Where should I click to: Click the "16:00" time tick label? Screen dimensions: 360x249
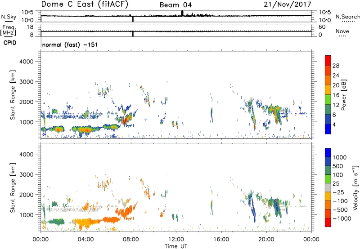[x=221, y=240]
